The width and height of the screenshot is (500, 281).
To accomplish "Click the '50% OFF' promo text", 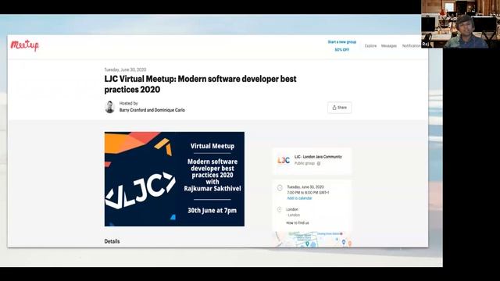I will tap(342, 50).
